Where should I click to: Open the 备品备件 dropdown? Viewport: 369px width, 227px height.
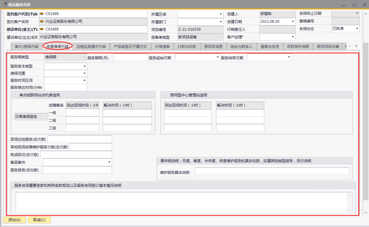[x=109, y=162]
